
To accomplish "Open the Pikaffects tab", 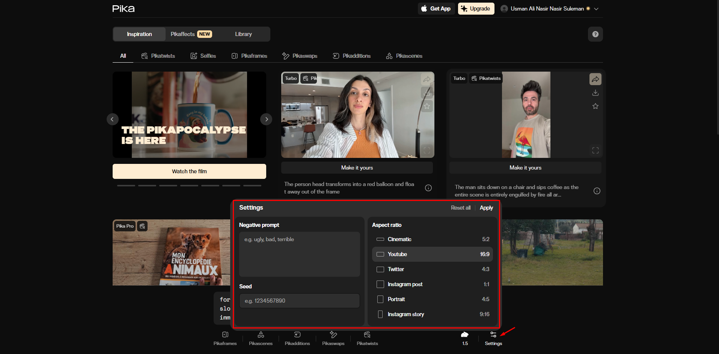I will pos(183,34).
